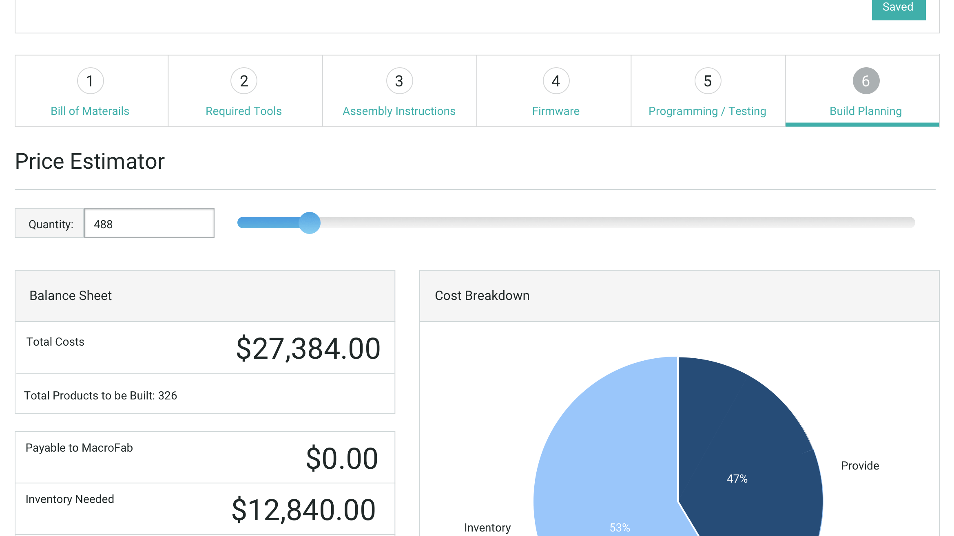
Task: Click the step 4 Firmware circle
Action: tap(556, 81)
